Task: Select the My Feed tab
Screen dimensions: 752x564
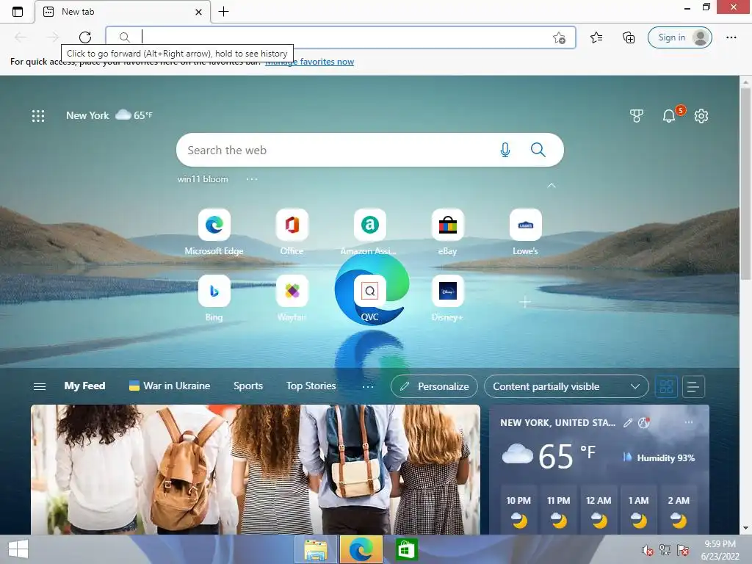Action: click(x=84, y=386)
